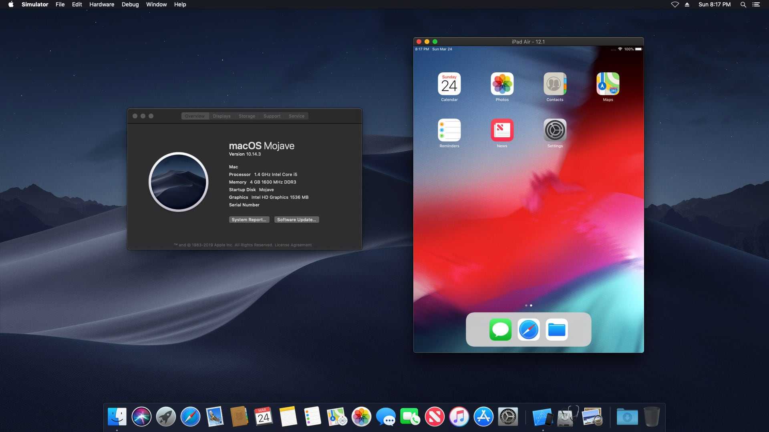Click the Wi-Fi status icon in menu bar
769x432 pixels.
(x=675, y=4)
